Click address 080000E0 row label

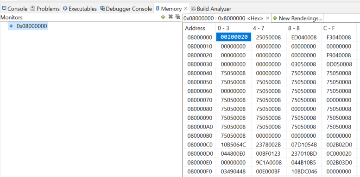tap(200, 163)
